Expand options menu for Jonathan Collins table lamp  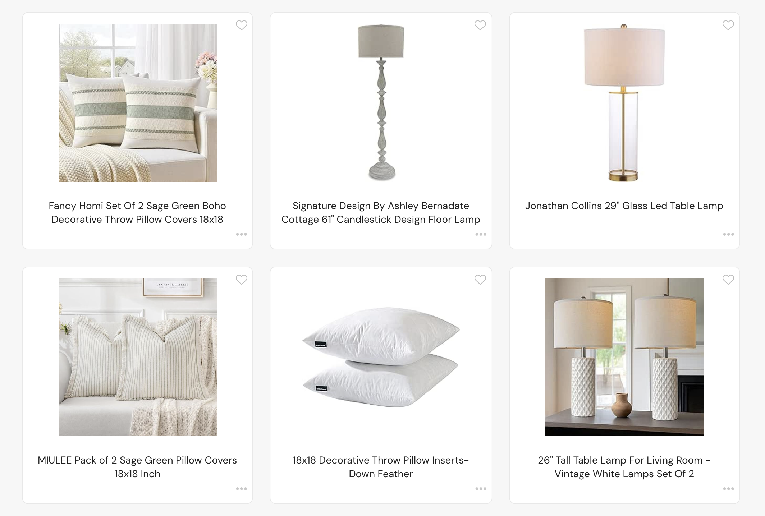(x=728, y=234)
